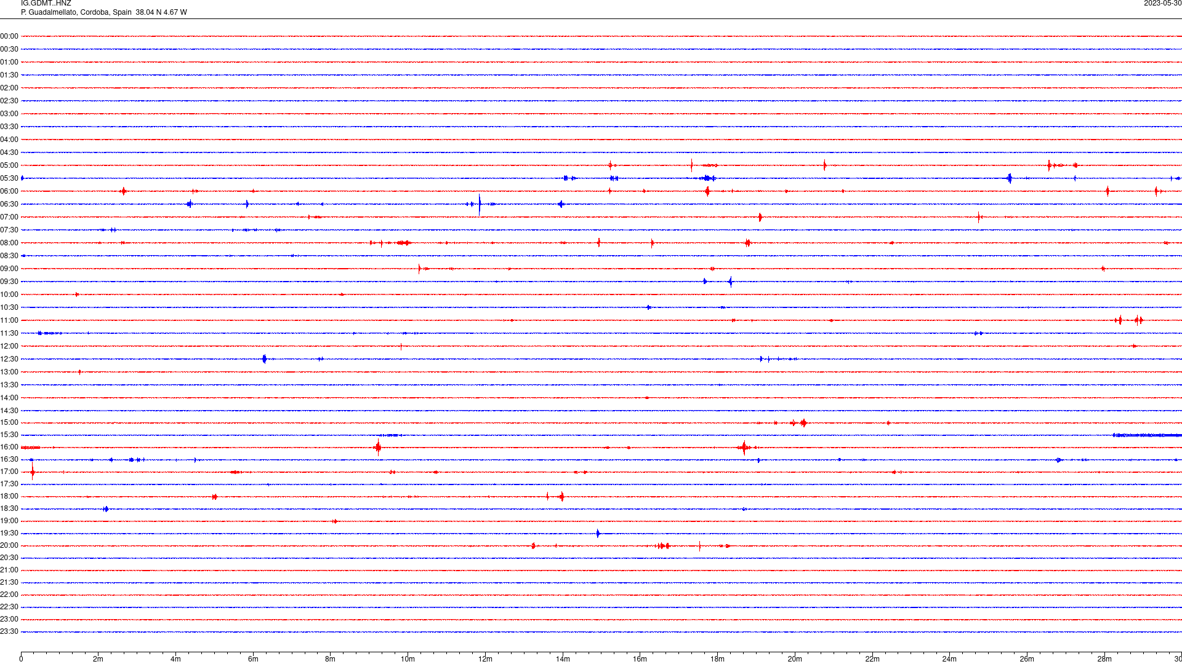Select the 00:30 time row label
The height and width of the screenshot is (664, 1182).
tap(9, 49)
